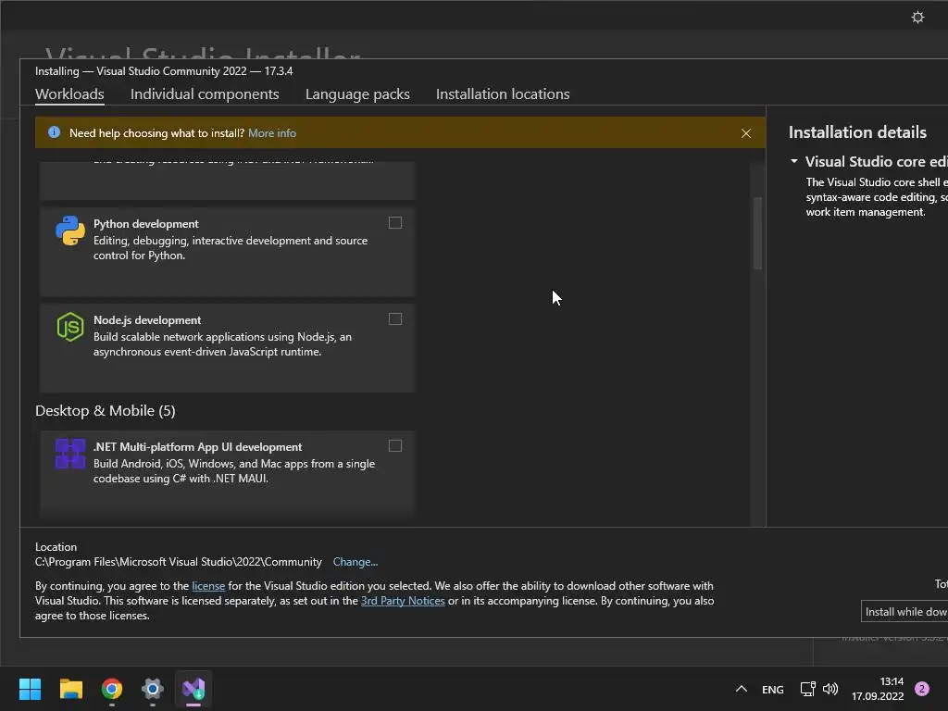Click the ENG language indicator
This screenshot has height=711, width=948.
point(773,689)
